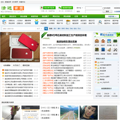Open 排行榜 in navigation bar
120x120 pixels.
(x=84, y=16)
